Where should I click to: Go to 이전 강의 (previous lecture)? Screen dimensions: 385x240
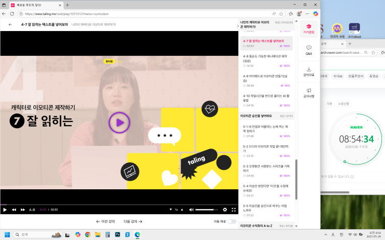(x=105, y=221)
